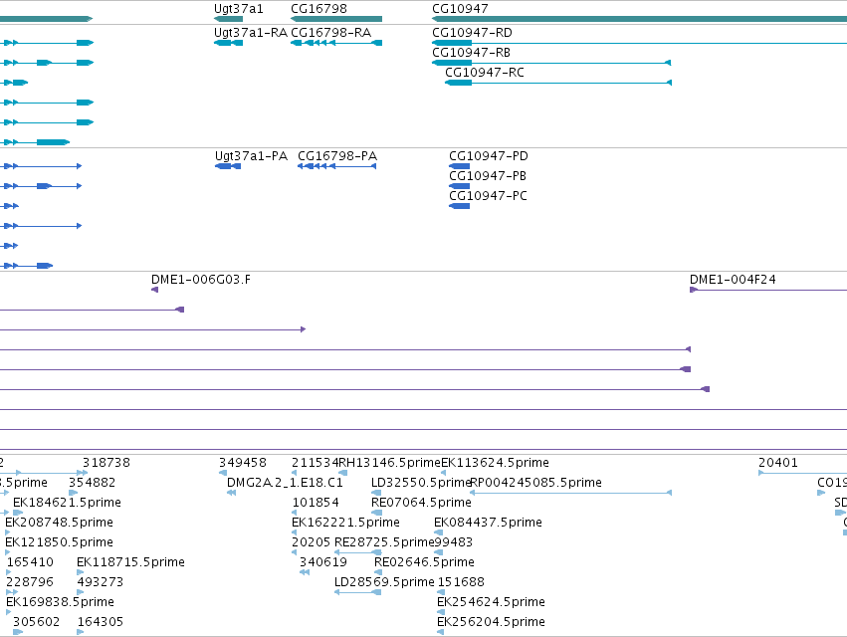Open the CG16798-PA protein label
The image size is (847, 637).
click(x=337, y=156)
